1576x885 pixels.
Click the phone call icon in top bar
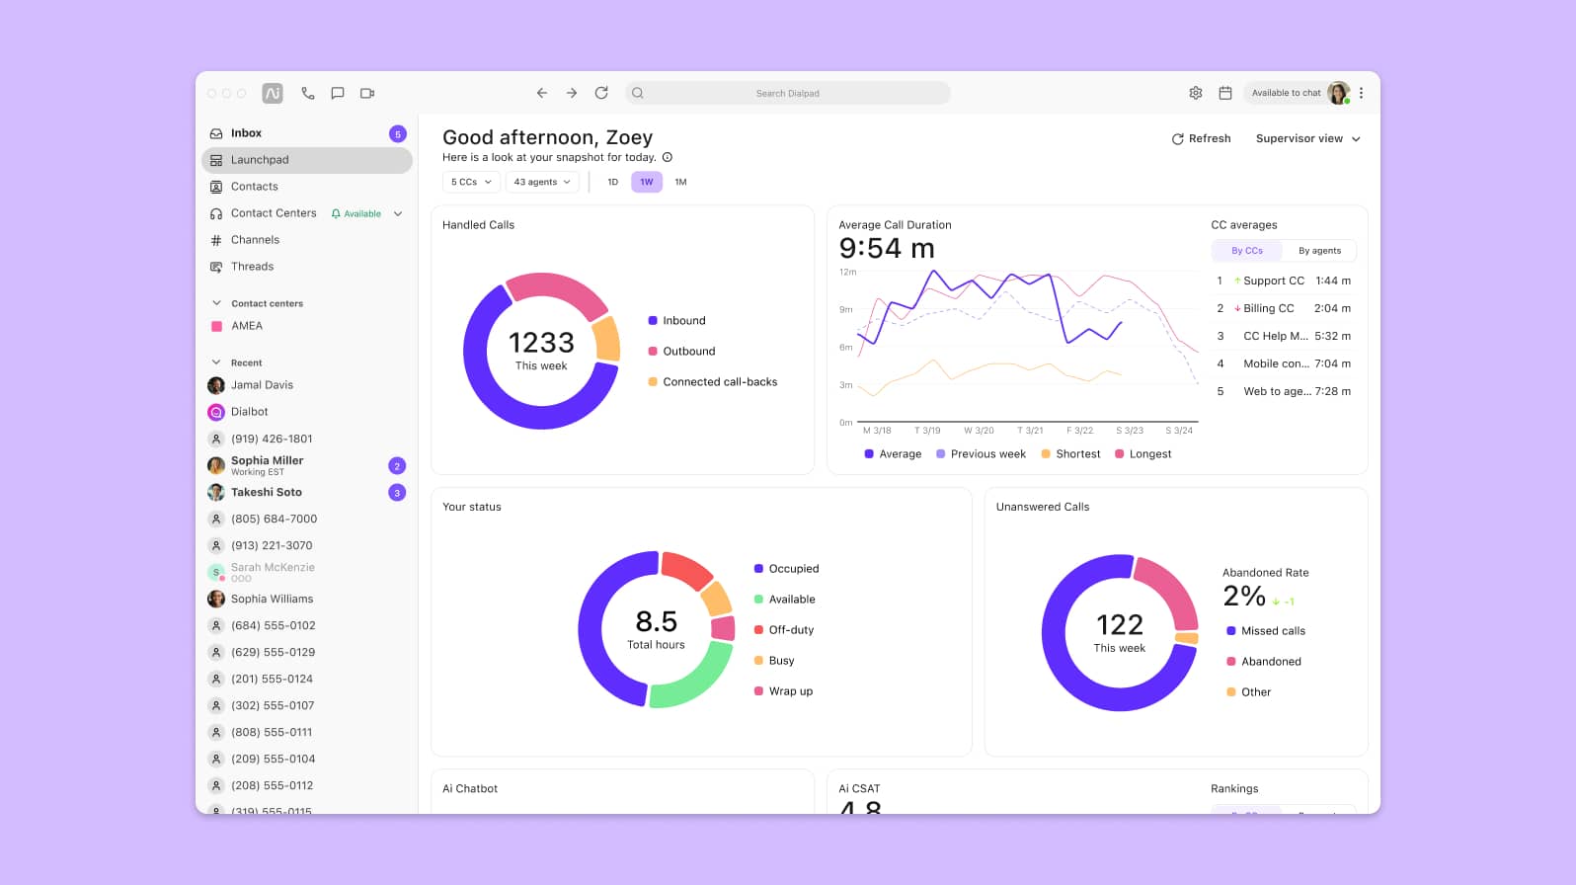[308, 93]
